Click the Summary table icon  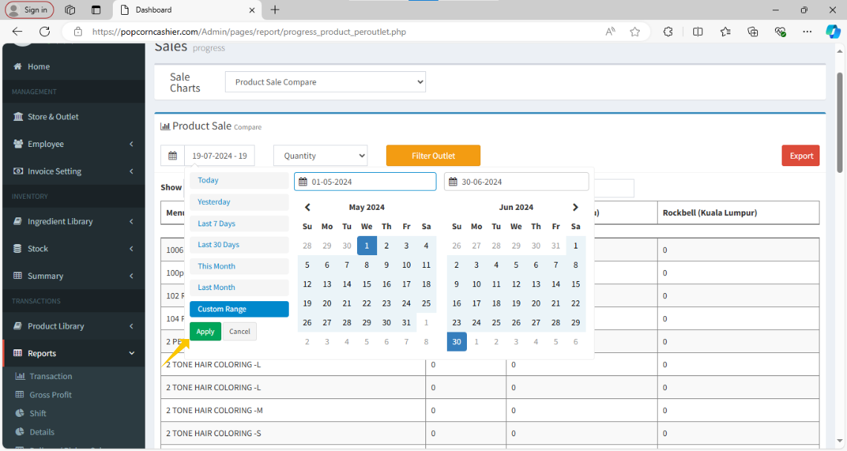pos(18,276)
